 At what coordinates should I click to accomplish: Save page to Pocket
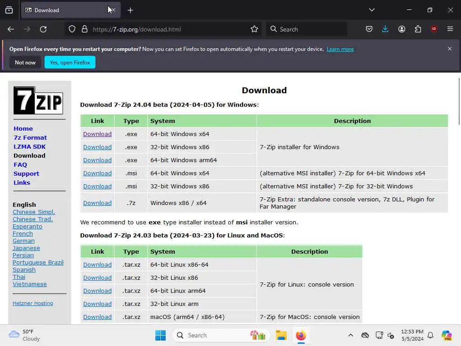pos(369,29)
